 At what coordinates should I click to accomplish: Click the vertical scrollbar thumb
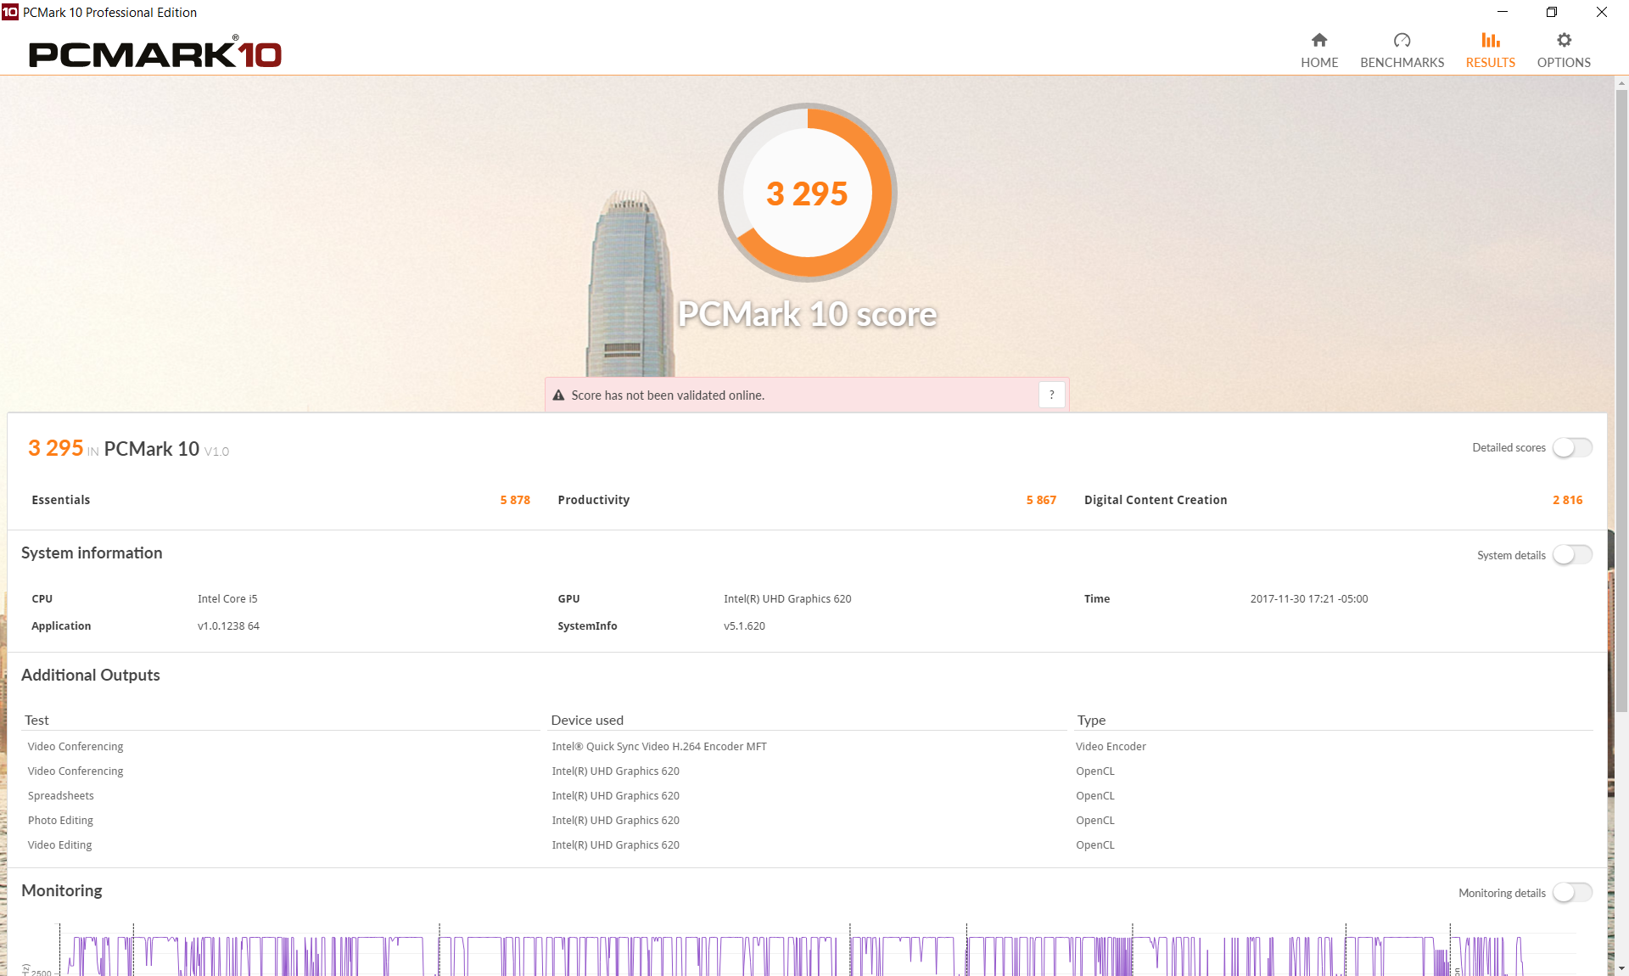[1621, 399]
